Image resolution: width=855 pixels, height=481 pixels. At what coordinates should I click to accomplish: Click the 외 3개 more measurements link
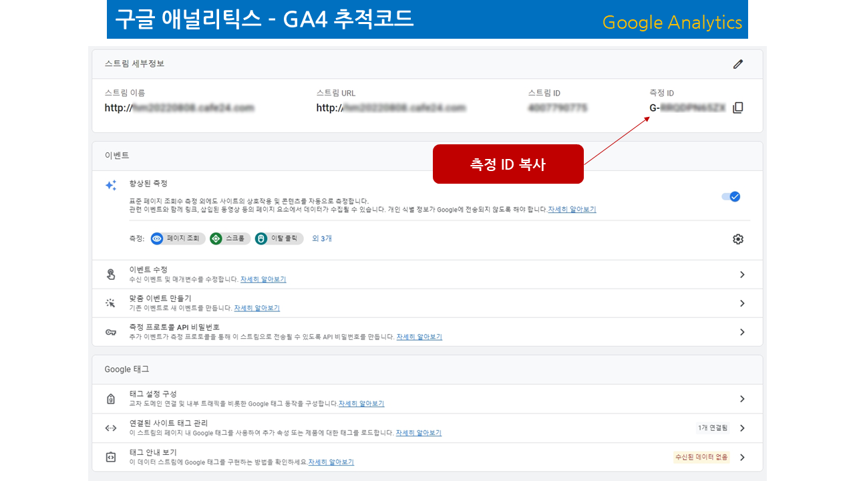click(x=322, y=238)
